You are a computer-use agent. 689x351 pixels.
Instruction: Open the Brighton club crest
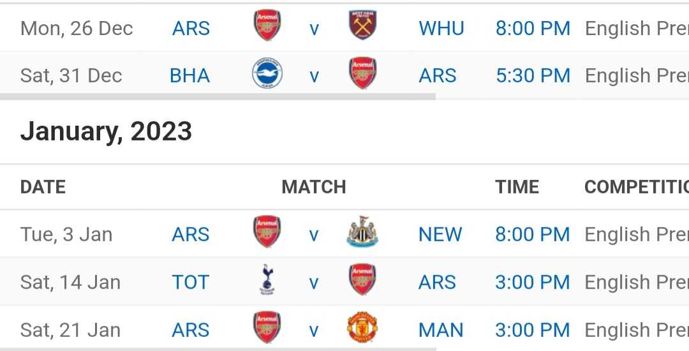click(x=267, y=73)
